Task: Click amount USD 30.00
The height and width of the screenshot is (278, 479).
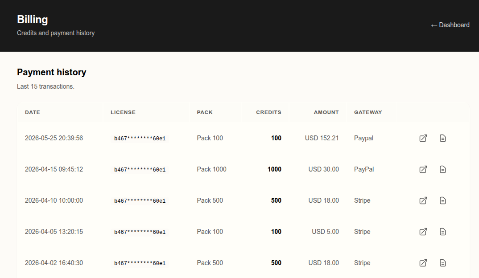Action: tap(323, 169)
